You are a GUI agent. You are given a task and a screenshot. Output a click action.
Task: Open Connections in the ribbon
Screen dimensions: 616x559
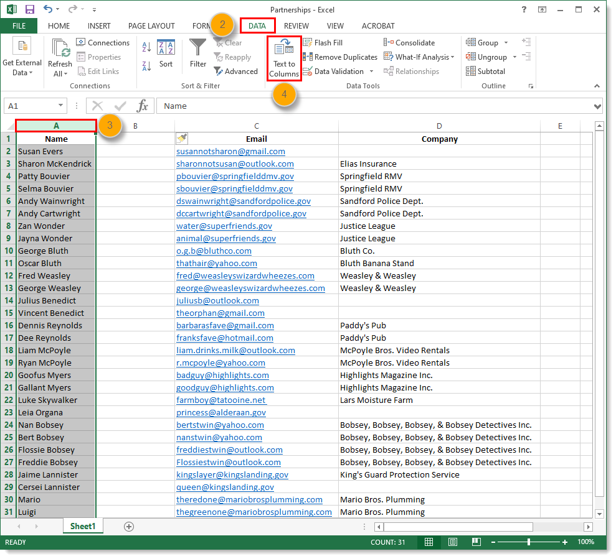(103, 43)
